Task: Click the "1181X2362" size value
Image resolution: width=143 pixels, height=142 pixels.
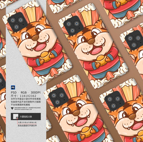Action: click(28, 96)
